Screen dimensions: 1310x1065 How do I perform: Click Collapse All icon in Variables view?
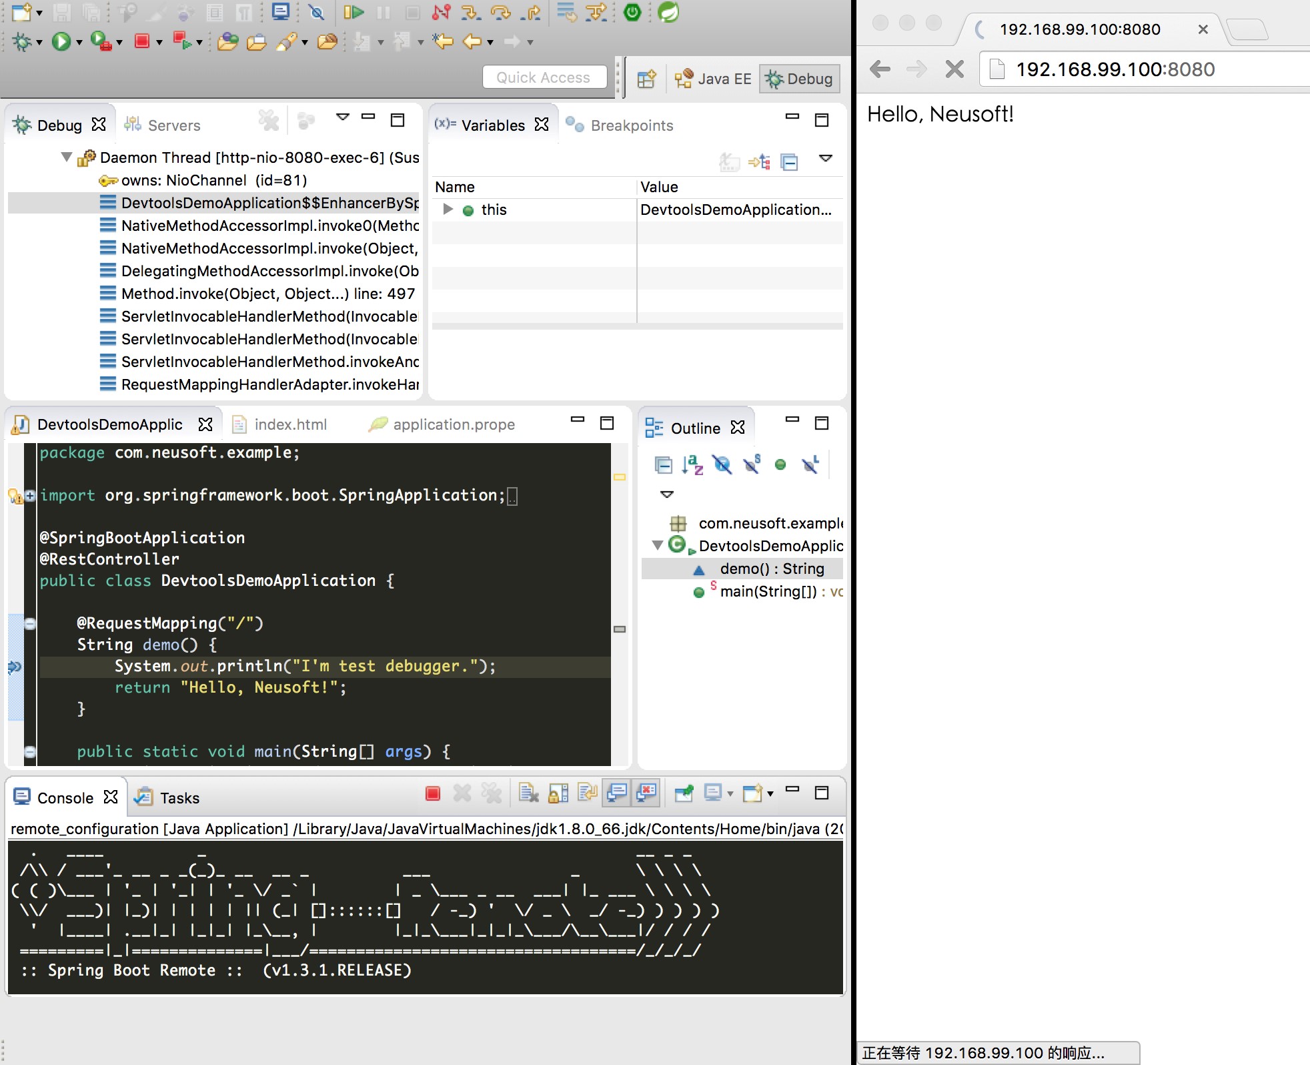[790, 161]
